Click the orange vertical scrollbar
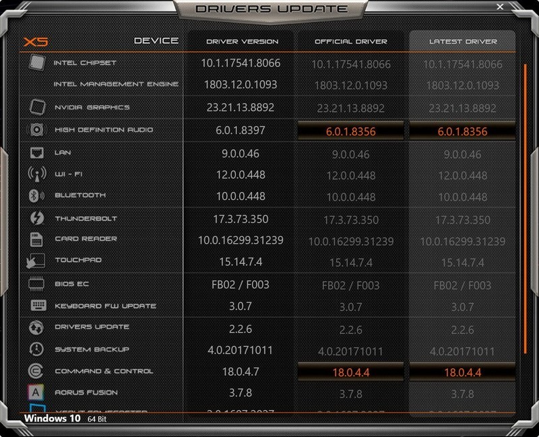 526,209
